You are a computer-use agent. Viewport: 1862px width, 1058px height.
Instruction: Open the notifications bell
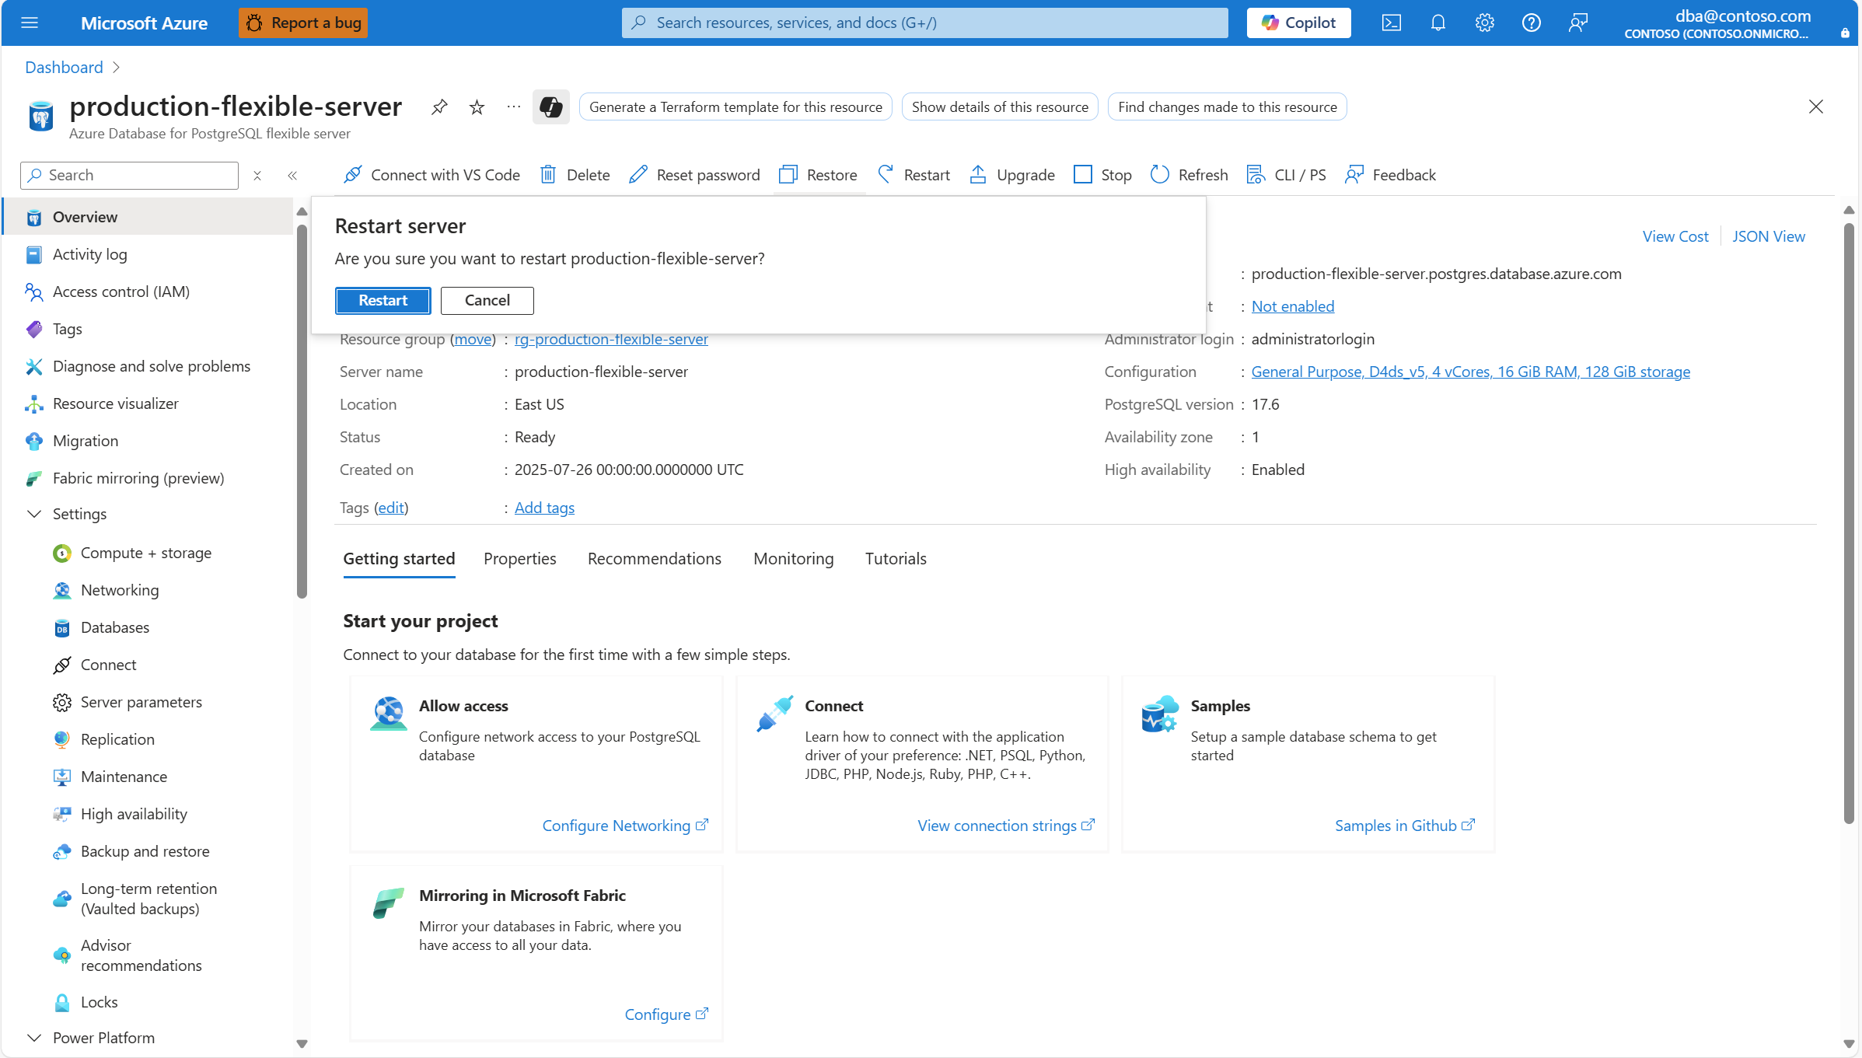tap(1438, 23)
